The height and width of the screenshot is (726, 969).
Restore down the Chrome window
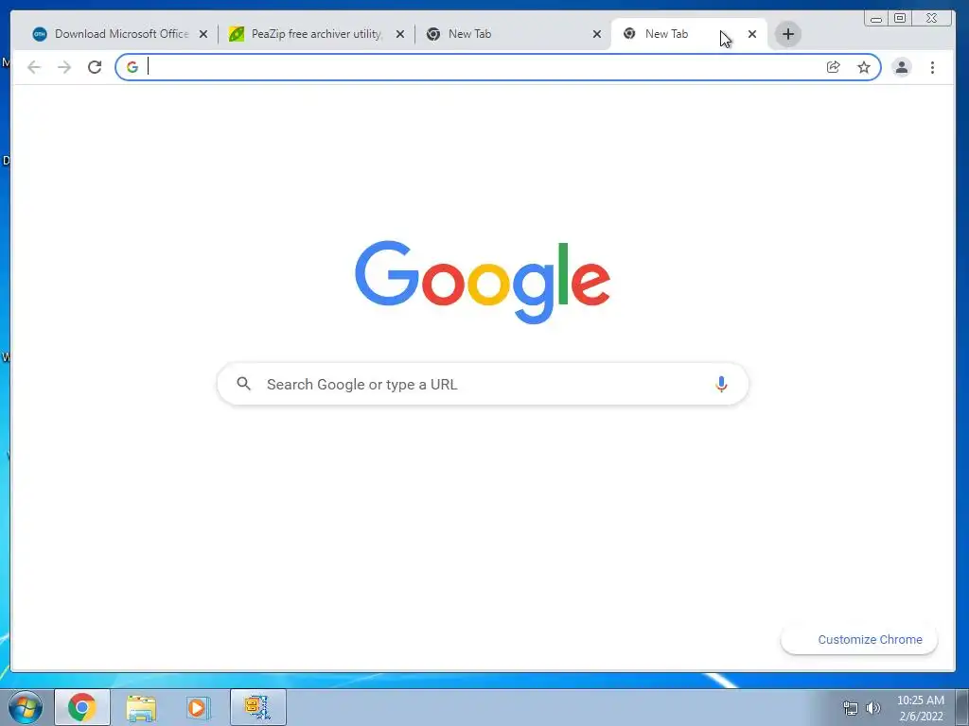[900, 19]
